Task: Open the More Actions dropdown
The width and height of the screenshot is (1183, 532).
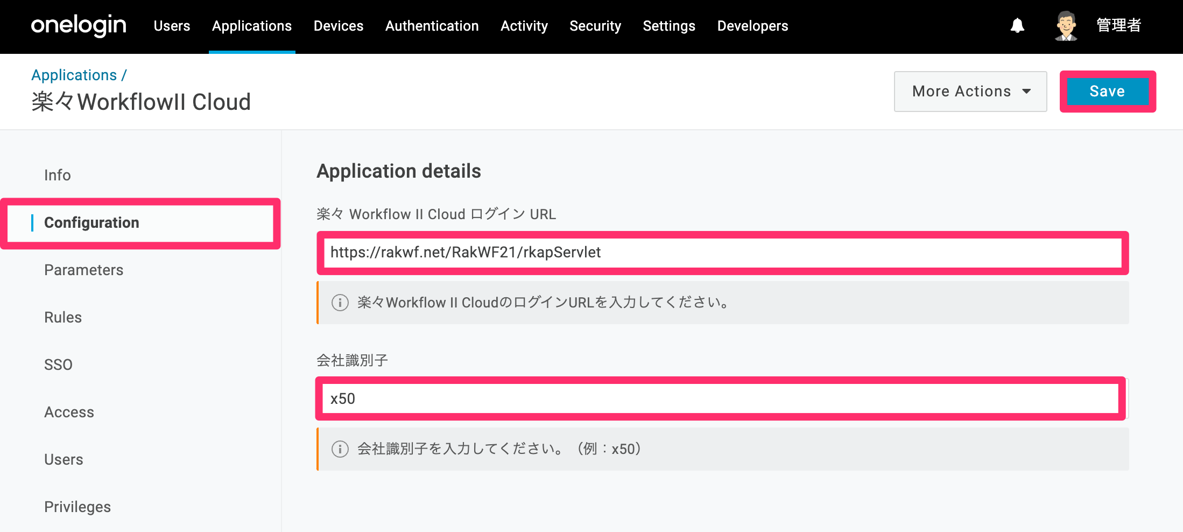Action: point(970,92)
